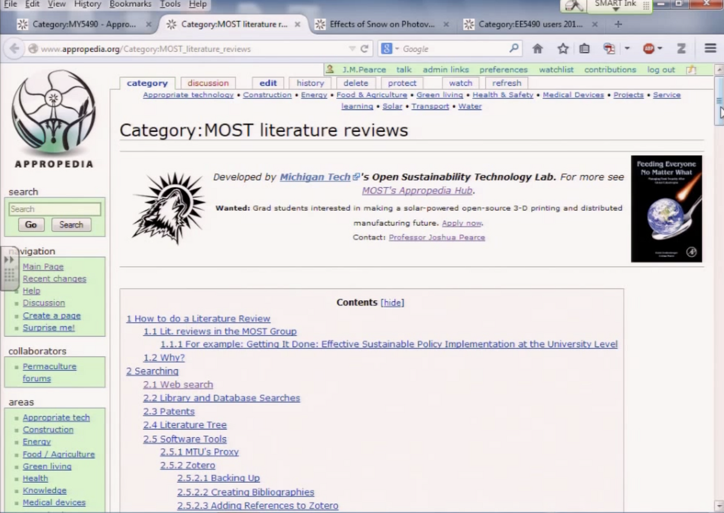Open the History menu
The image size is (724, 513).
click(x=87, y=4)
